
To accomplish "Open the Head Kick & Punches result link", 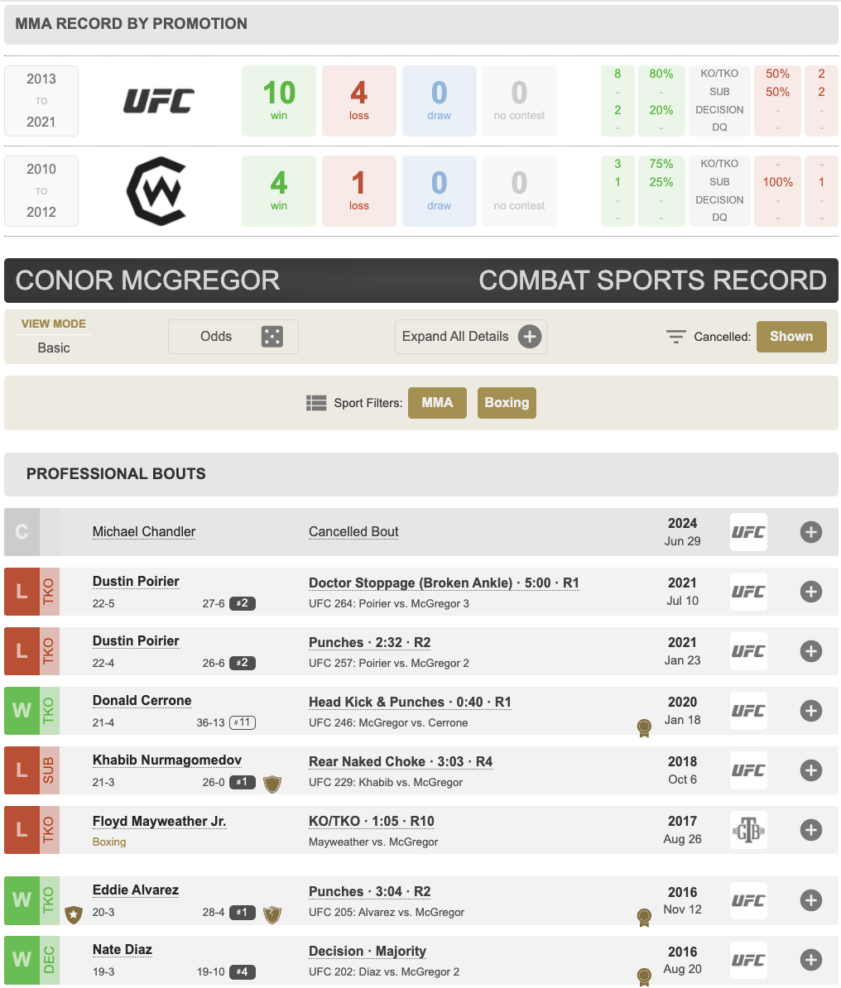I will (x=409, y=702).
